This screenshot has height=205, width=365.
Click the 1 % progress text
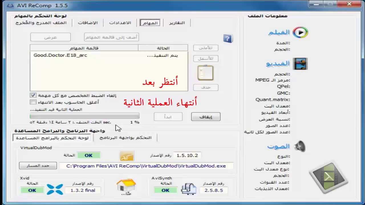tap(135, 122)
